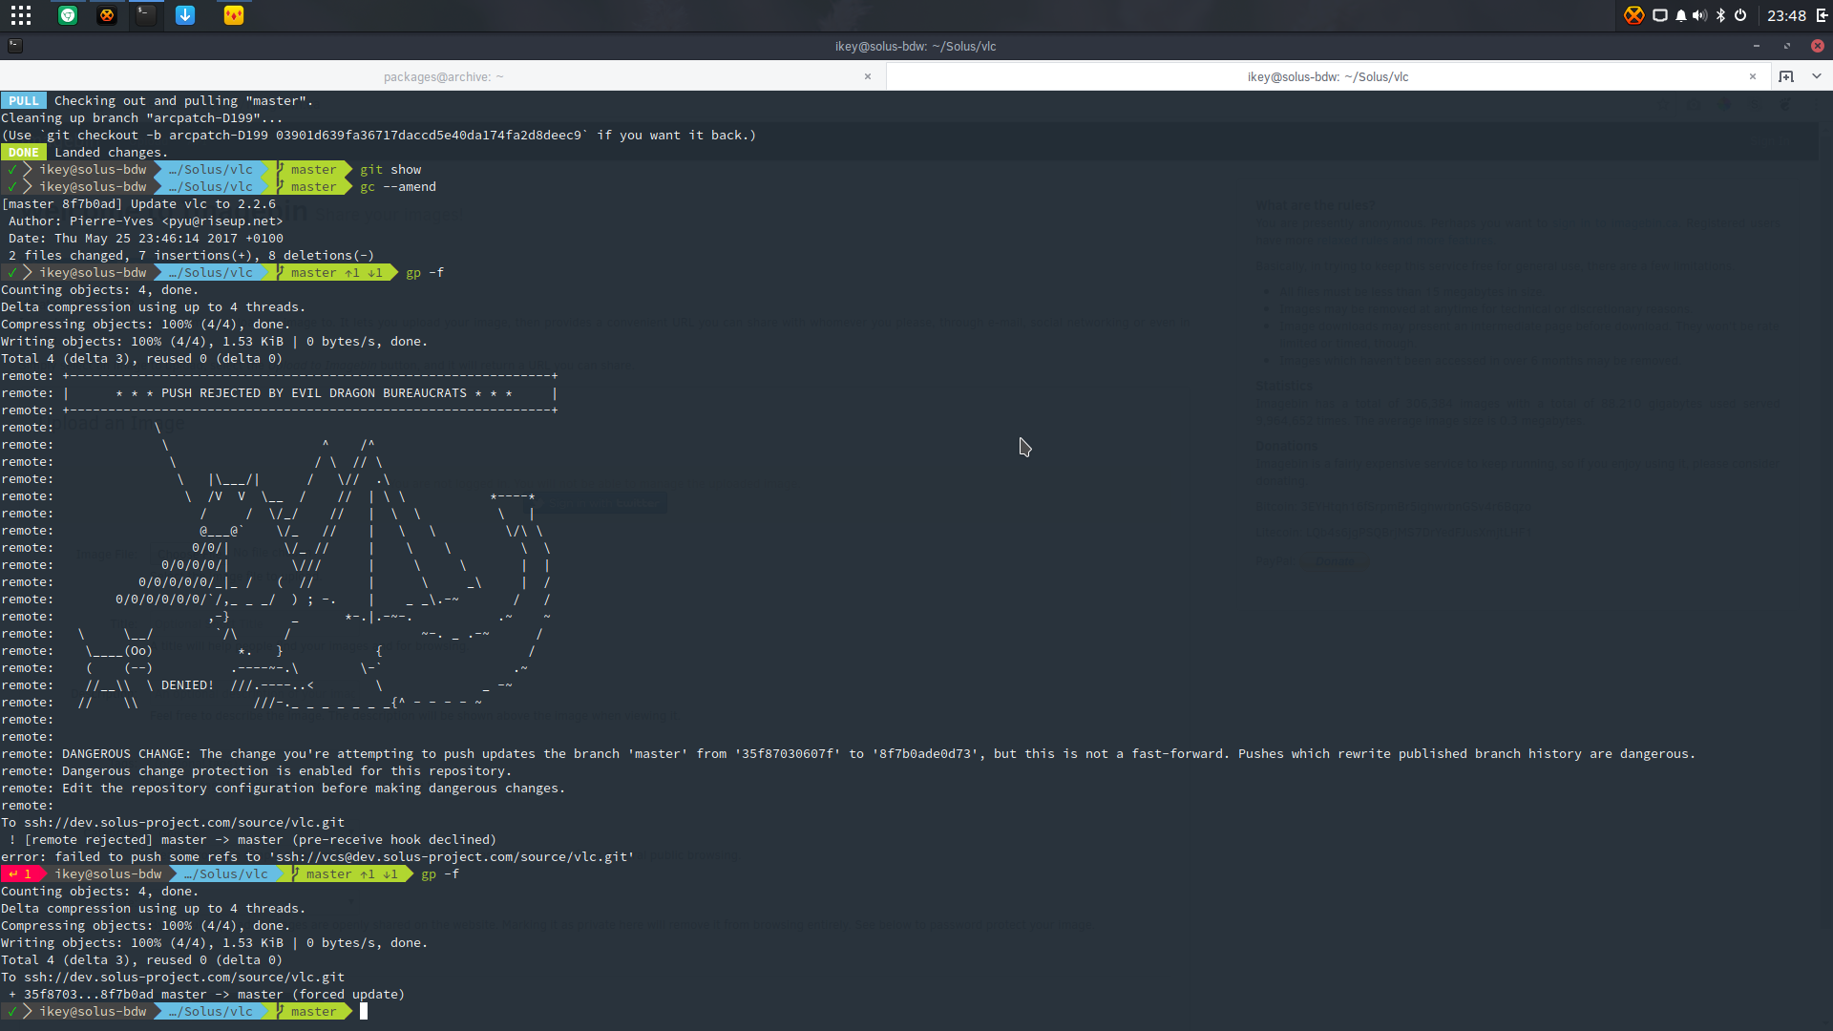Close the packages@archive tab
Image resolution: width=1833 pixels, height=1031 pixels.
point(868,76)
